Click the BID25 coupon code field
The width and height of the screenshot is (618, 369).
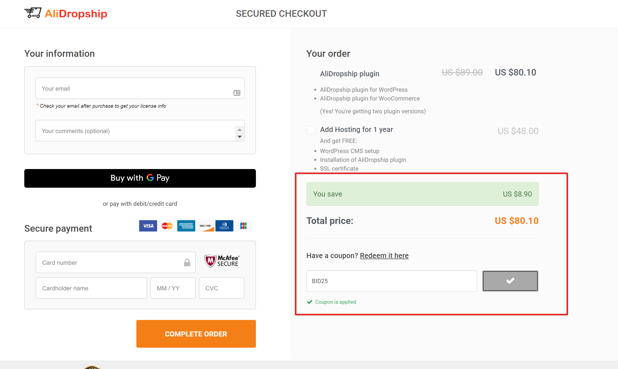(391, 281)
